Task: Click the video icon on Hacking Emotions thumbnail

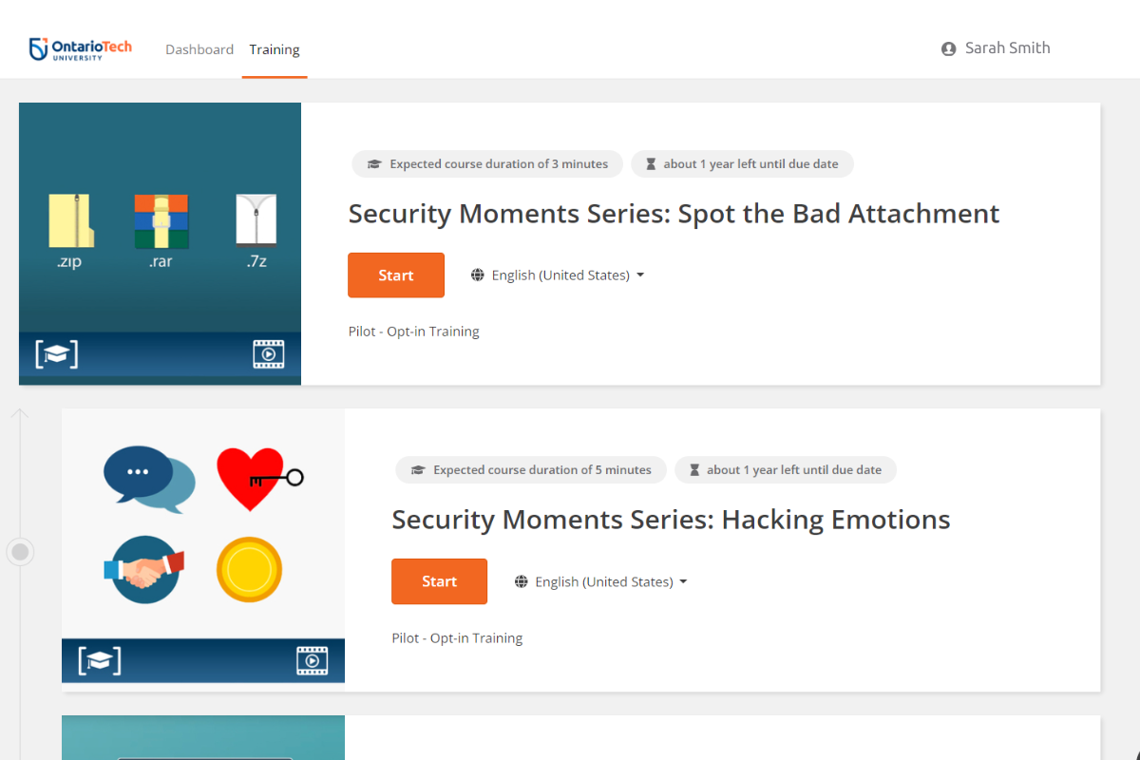Action: click(x=312, y=660)
